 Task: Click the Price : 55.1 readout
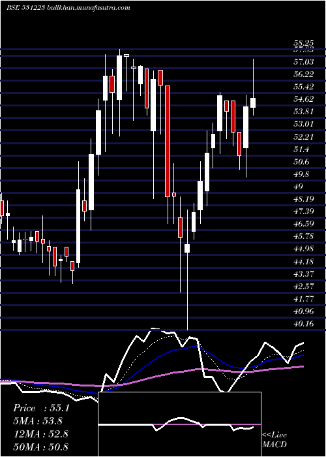41,408
